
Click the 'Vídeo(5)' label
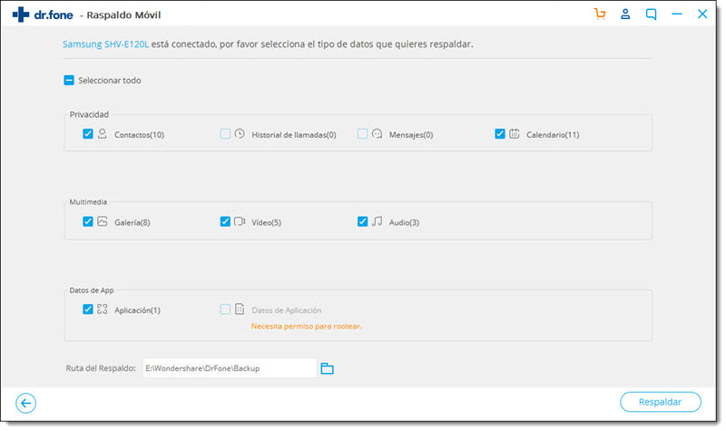click(266, 222)
